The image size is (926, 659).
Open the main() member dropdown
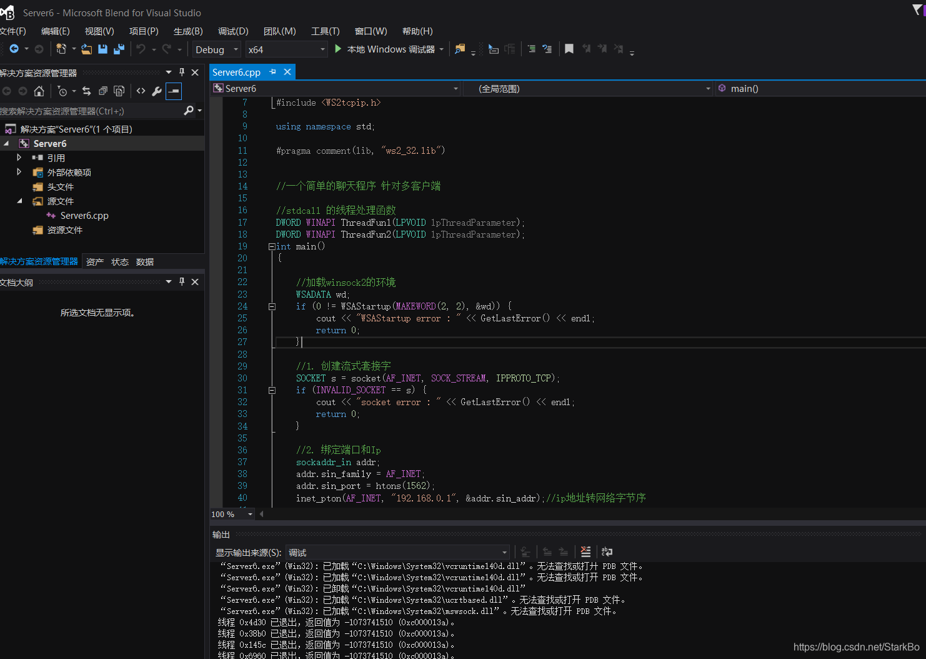point(819,89)
